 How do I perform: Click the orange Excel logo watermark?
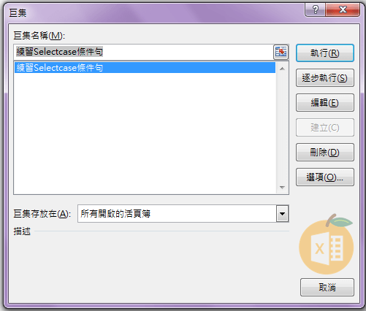(326, 244)
